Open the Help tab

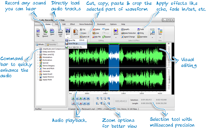(123, 24)
